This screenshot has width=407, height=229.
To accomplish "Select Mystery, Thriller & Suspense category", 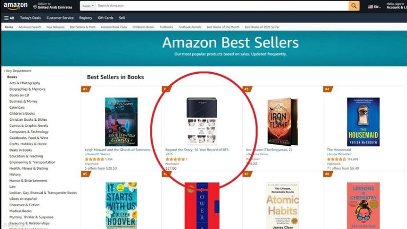I will tap(31, 217).
